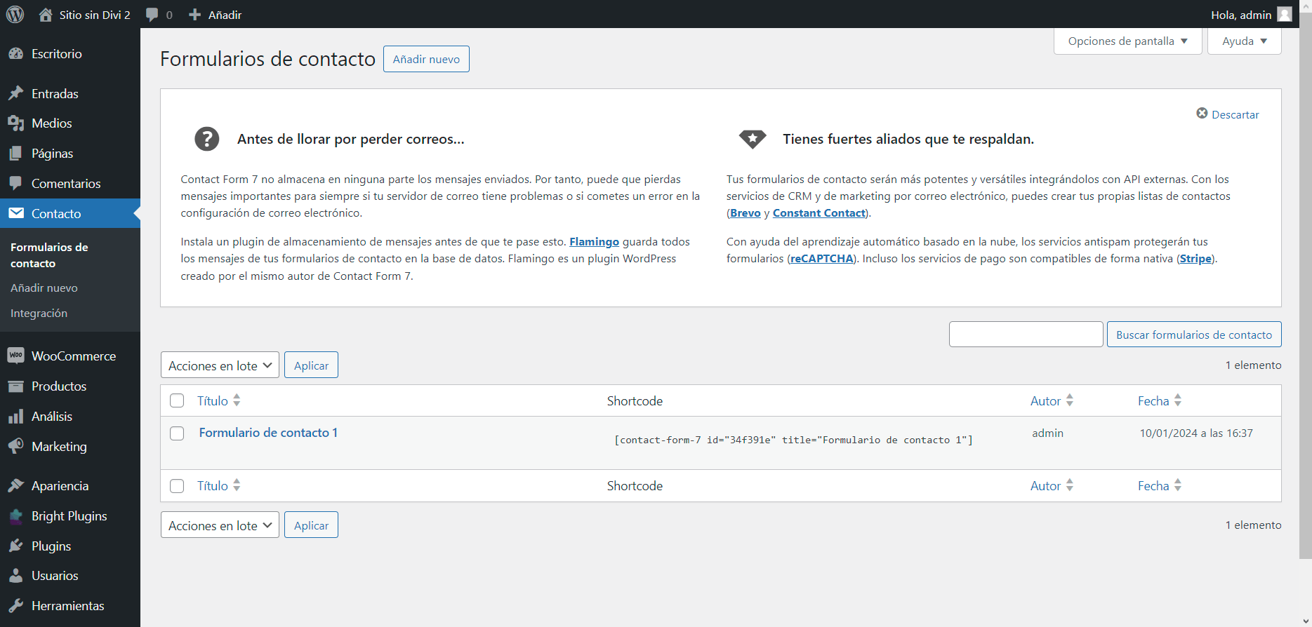Click the plus icon next to Añadir
This screenshot has height=627, width=1312.
point(194,15)
